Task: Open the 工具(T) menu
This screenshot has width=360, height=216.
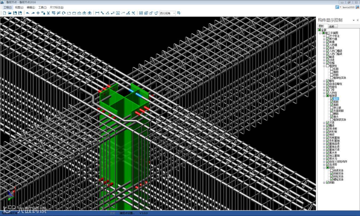Action: tap(43, 7)
